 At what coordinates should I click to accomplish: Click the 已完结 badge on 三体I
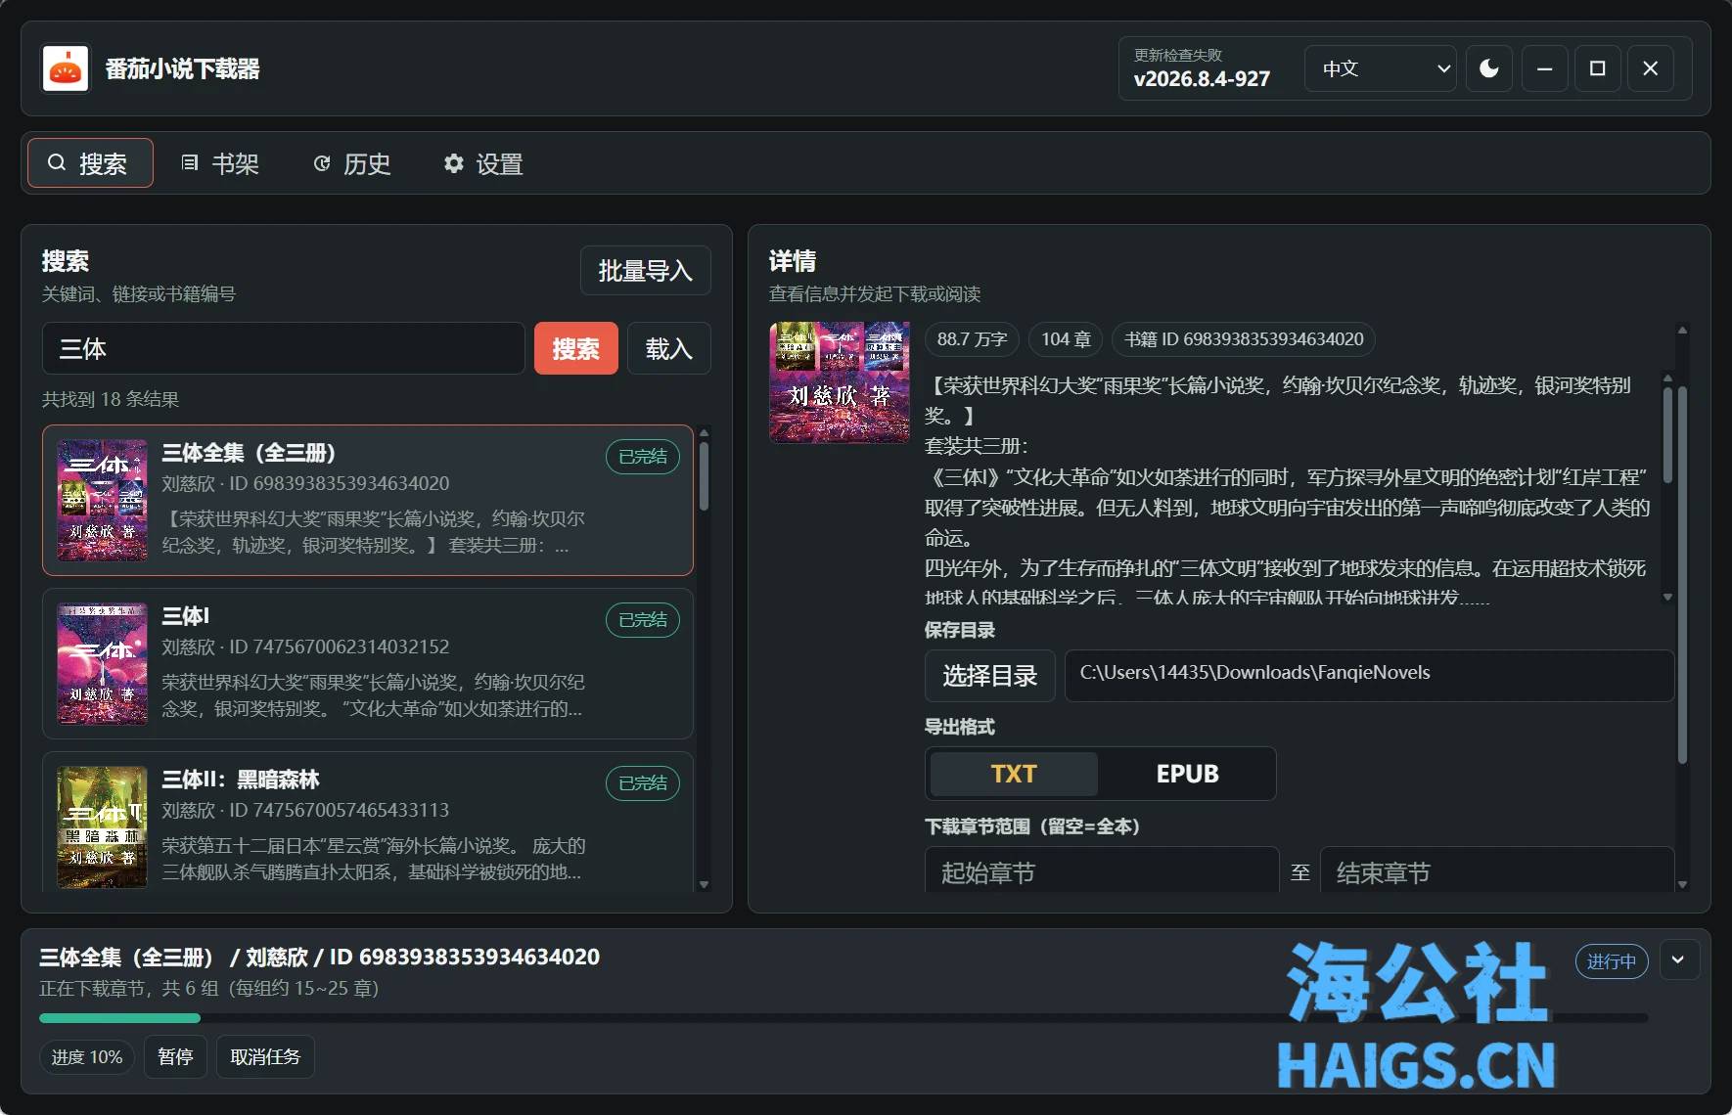coord(643,620)
